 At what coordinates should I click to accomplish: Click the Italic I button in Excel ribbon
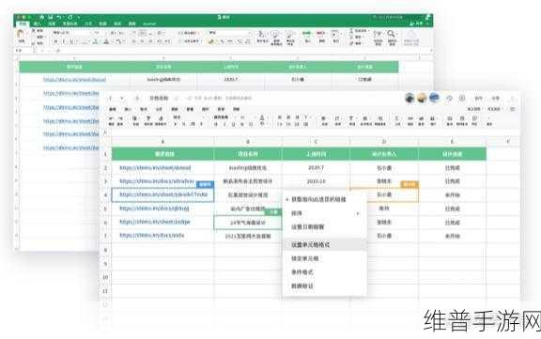coord(64,41)
